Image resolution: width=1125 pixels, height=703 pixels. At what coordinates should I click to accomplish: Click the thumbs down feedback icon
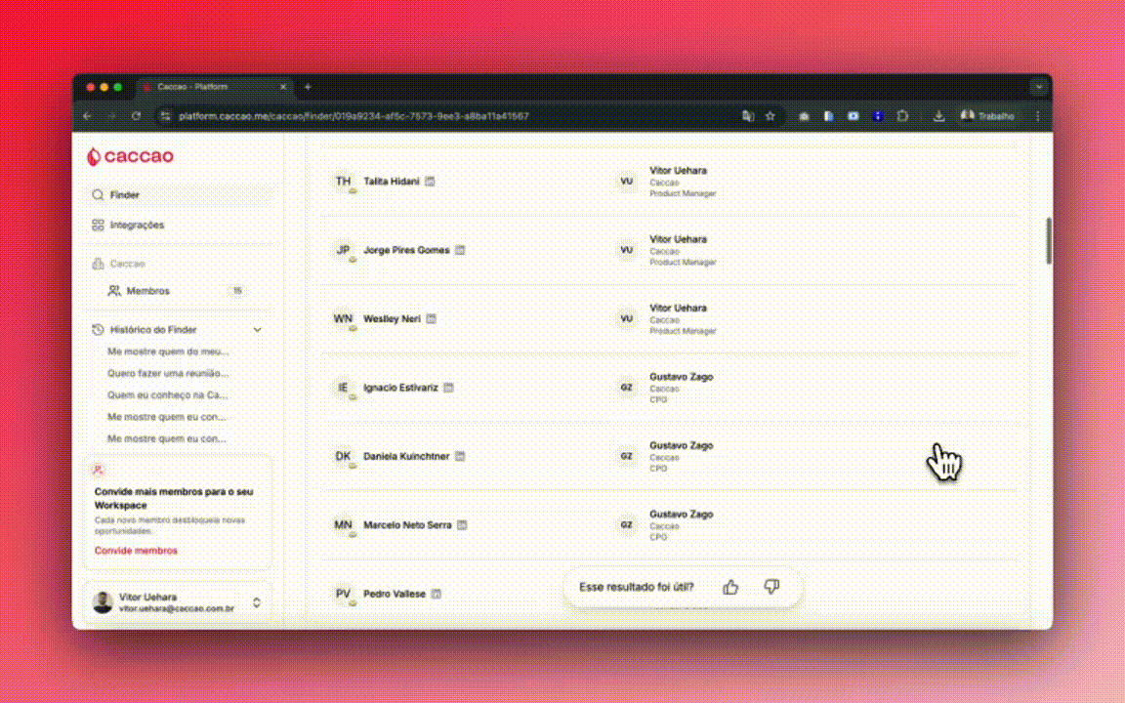click(771, 587)
